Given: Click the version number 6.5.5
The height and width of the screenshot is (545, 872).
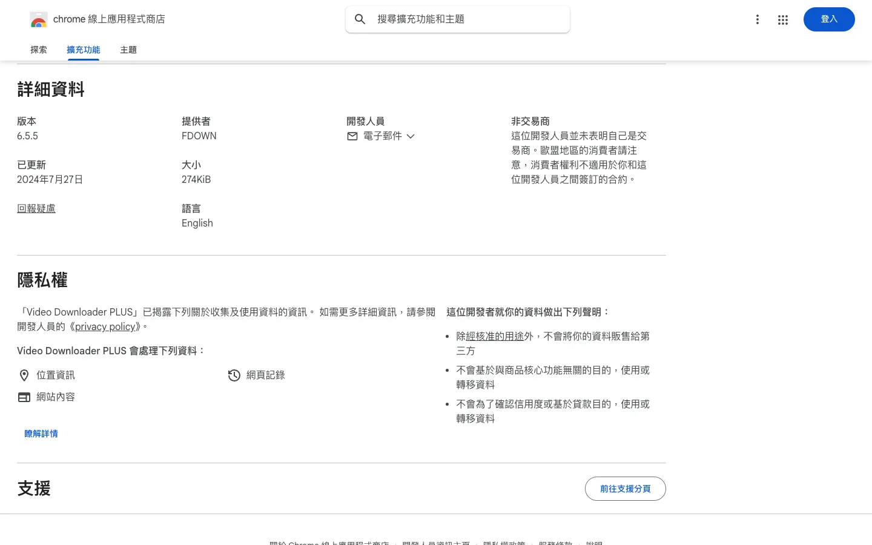Looking at the screenshot, I should click(27, 136).
